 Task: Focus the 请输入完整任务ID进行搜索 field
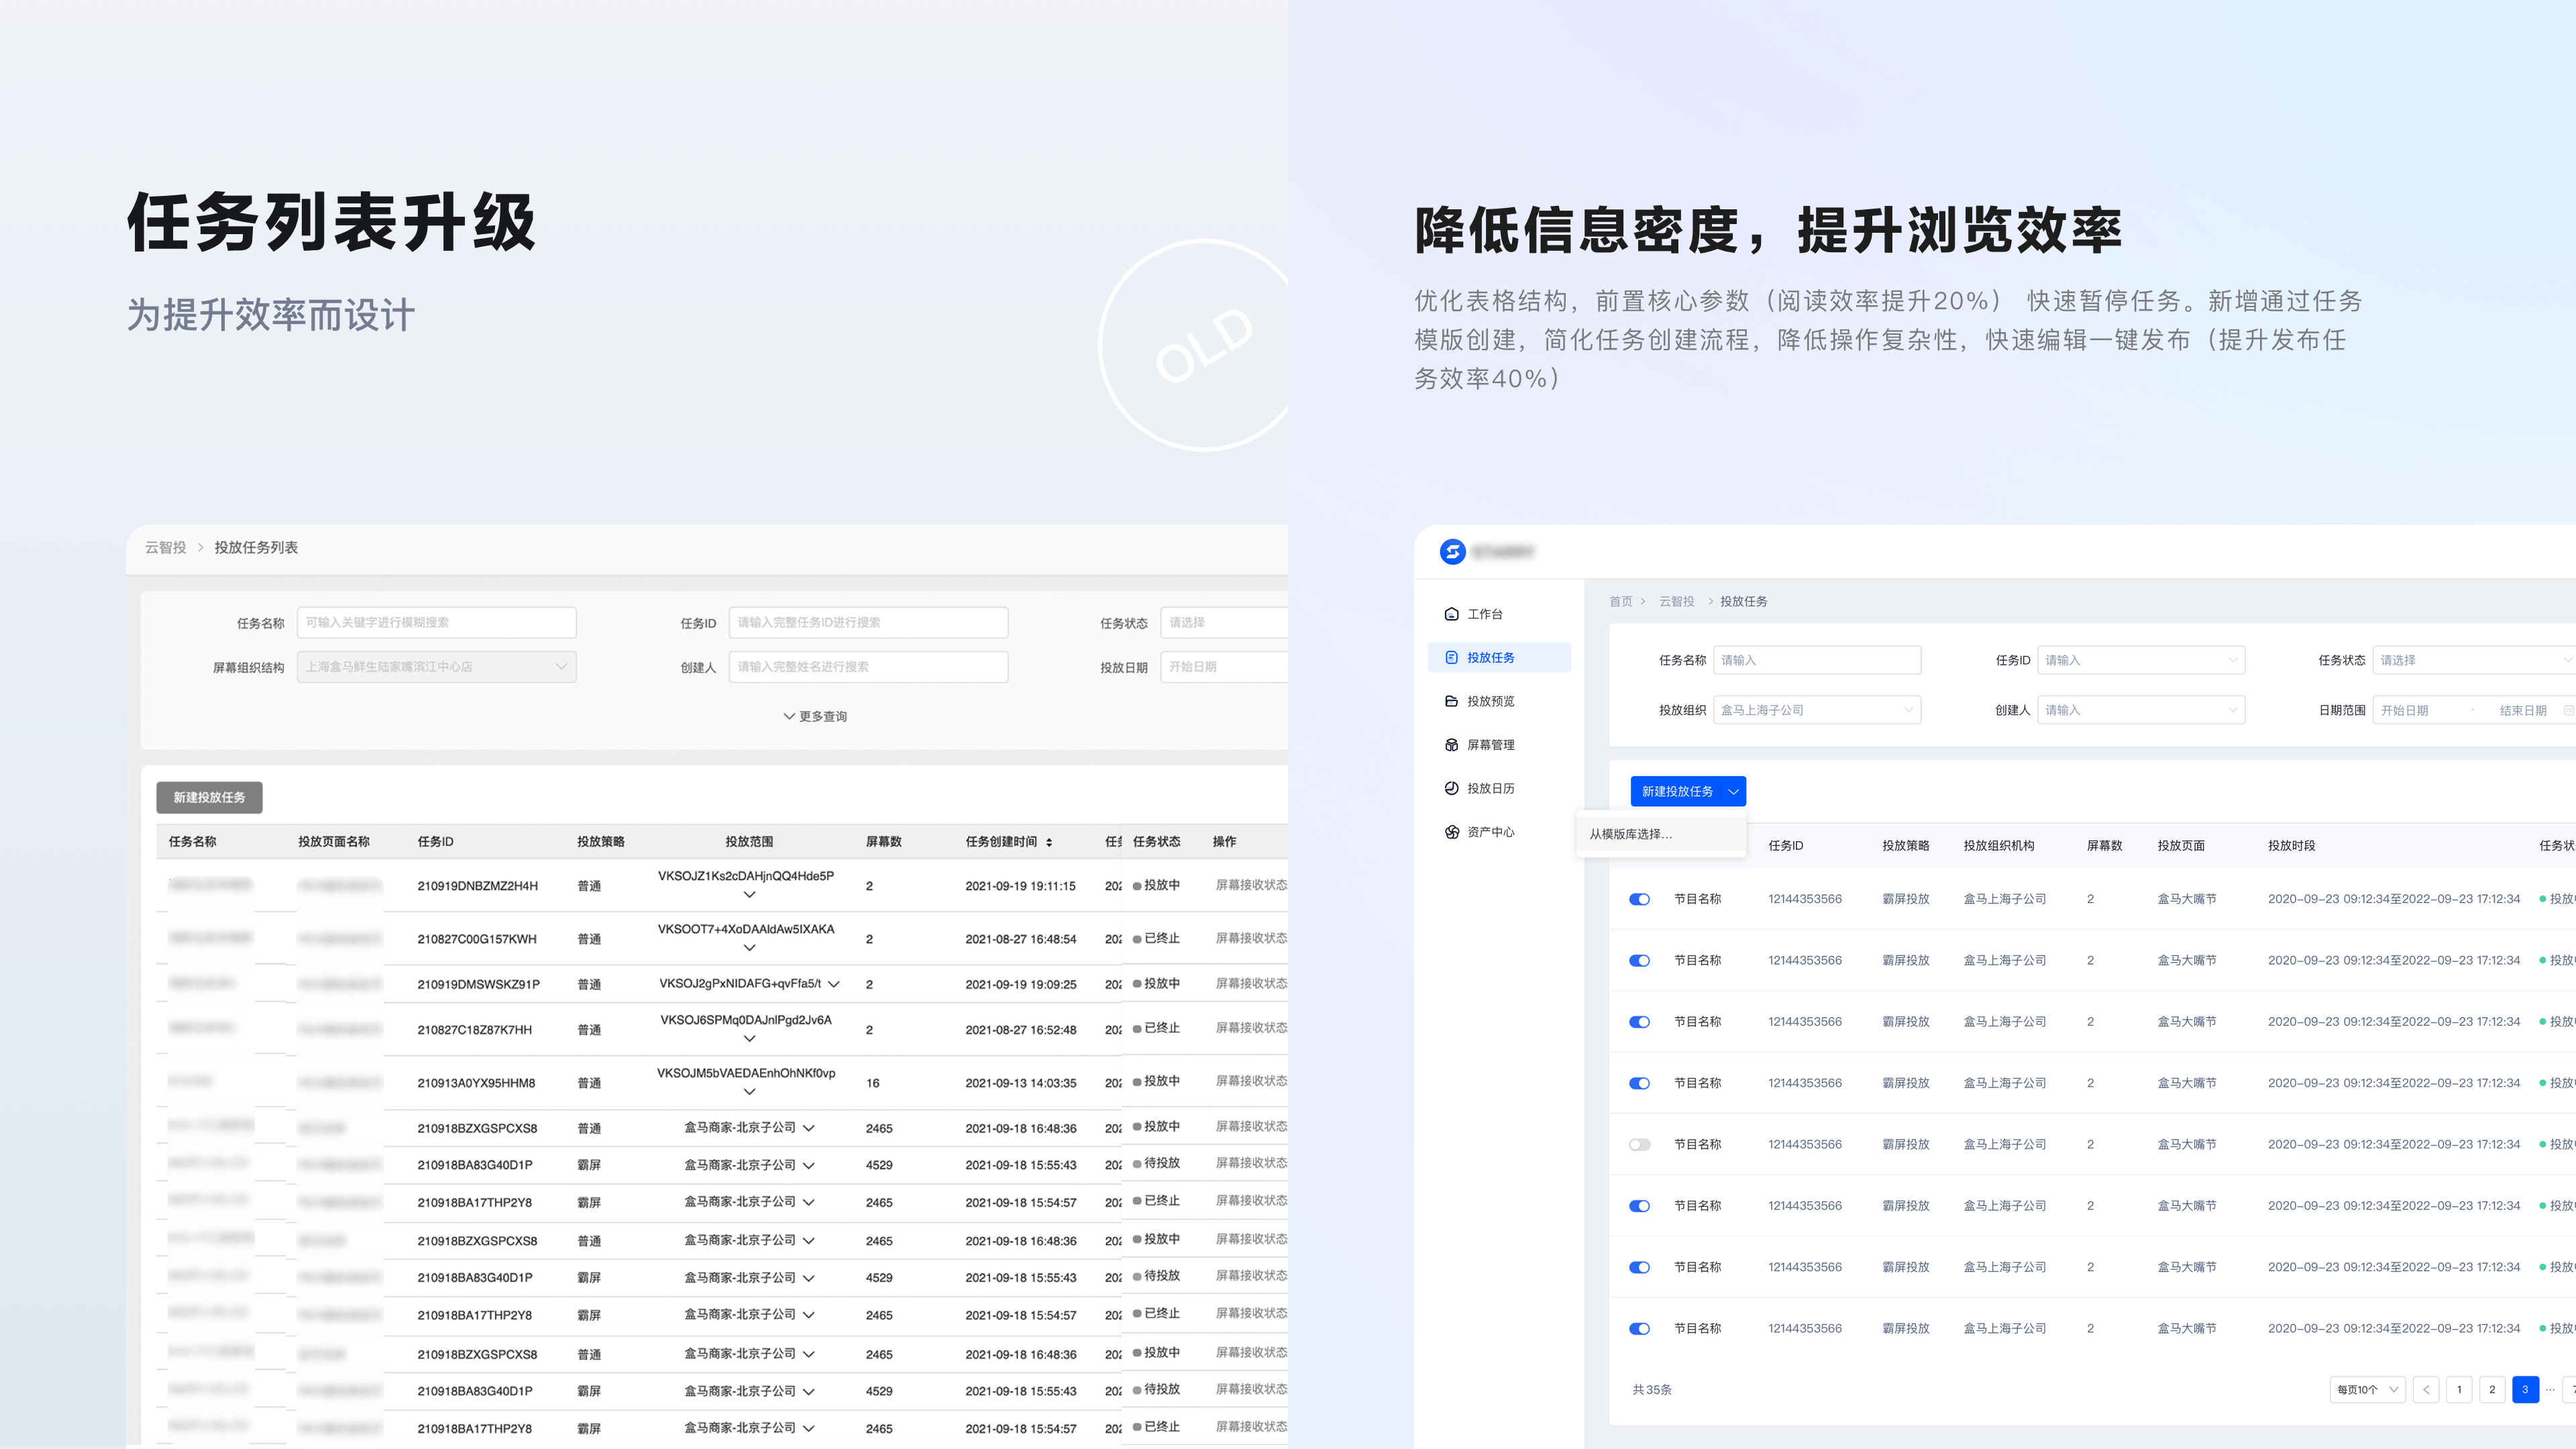pos(868,622)
